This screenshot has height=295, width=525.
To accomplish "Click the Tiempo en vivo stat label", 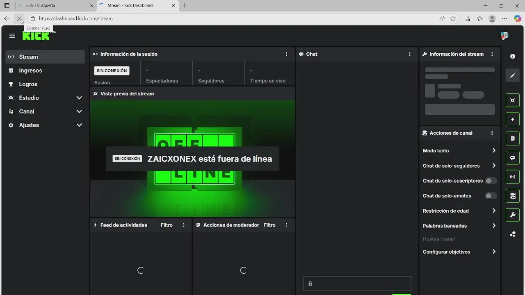I will [x=268, y=81].
